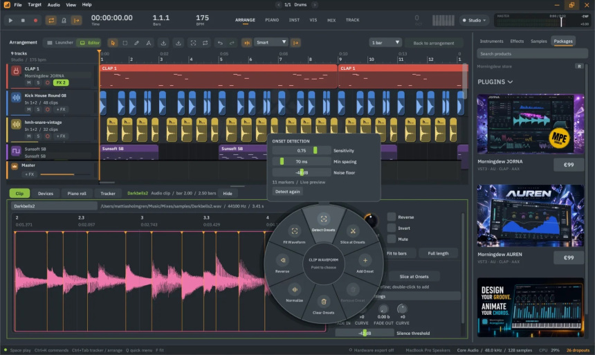Choose Reverse in the radial menu

tap(282, 264)
